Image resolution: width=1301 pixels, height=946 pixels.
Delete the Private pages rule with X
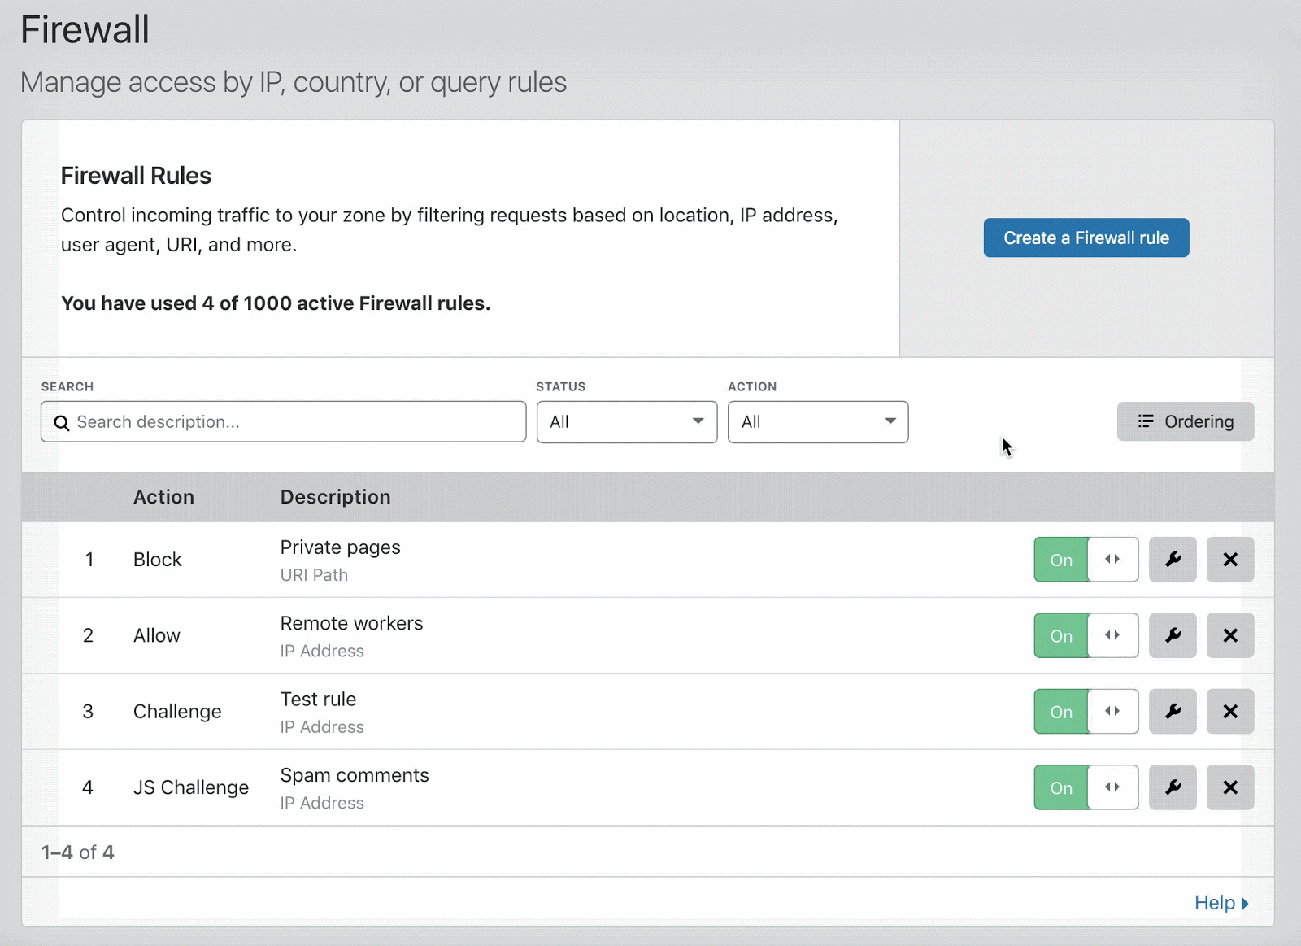1229,559
